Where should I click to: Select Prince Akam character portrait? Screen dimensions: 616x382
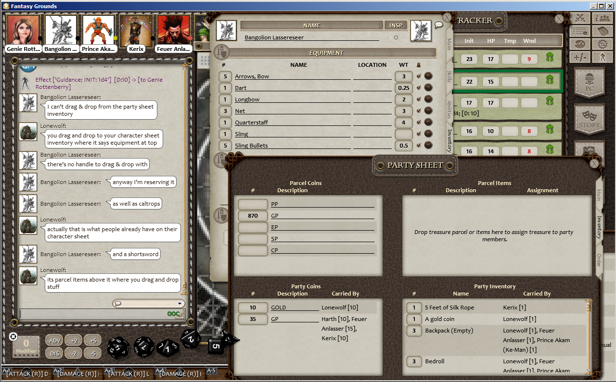point(98,29)
